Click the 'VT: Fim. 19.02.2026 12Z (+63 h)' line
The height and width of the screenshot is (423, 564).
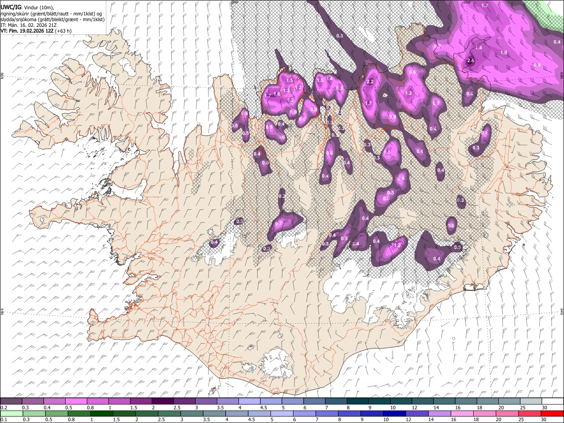tap(36, 31)
